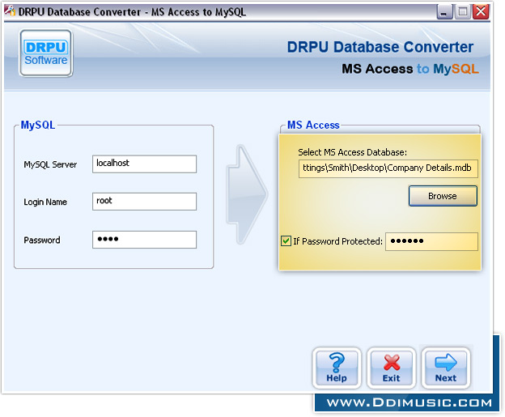Click the Exit red cross button

coord(392,368)
